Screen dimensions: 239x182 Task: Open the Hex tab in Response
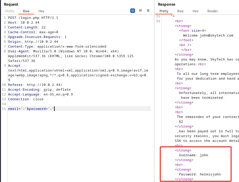[x=195, y=11]
